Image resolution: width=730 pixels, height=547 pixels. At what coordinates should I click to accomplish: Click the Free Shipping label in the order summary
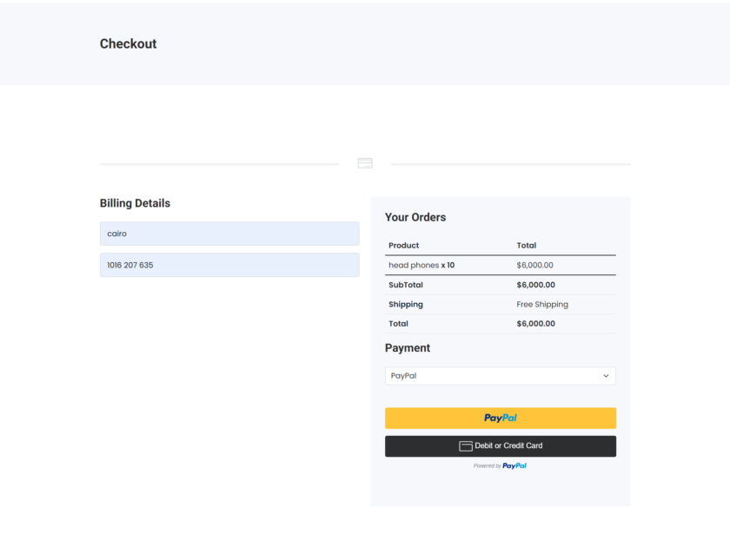[x=543, y=304]
